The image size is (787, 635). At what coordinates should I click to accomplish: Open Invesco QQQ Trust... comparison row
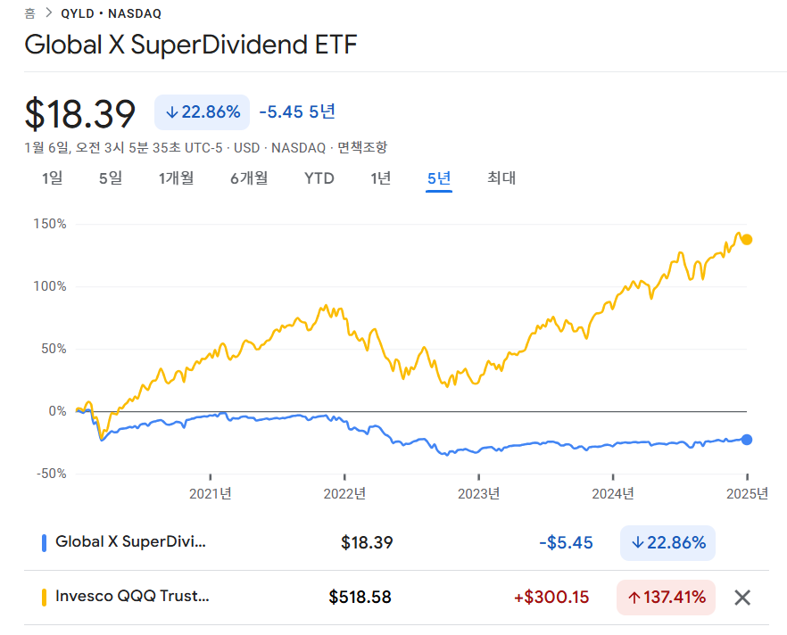[x=396, y=598]
